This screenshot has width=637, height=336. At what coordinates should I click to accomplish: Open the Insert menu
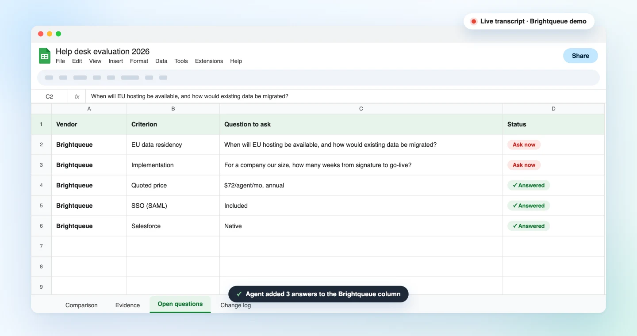tap(116, 61)
